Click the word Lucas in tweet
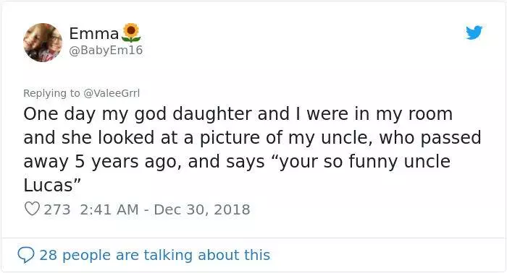 tap(49, 185)
